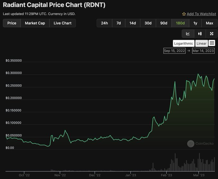This screenshot has width=218, height=179.
Task: Click the $0.100000 axis label
Action: point(13,123)
